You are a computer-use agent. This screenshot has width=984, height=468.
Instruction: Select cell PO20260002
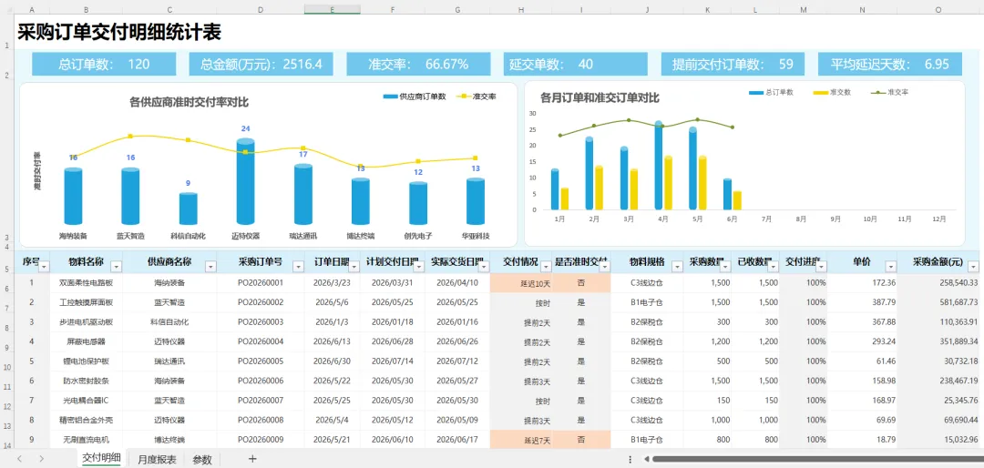click(x=261, y=302)
